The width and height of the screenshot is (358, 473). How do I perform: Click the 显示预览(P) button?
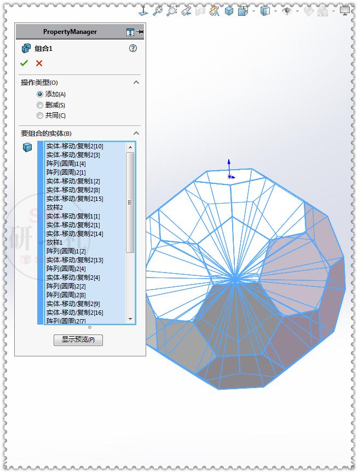point(78,340)
